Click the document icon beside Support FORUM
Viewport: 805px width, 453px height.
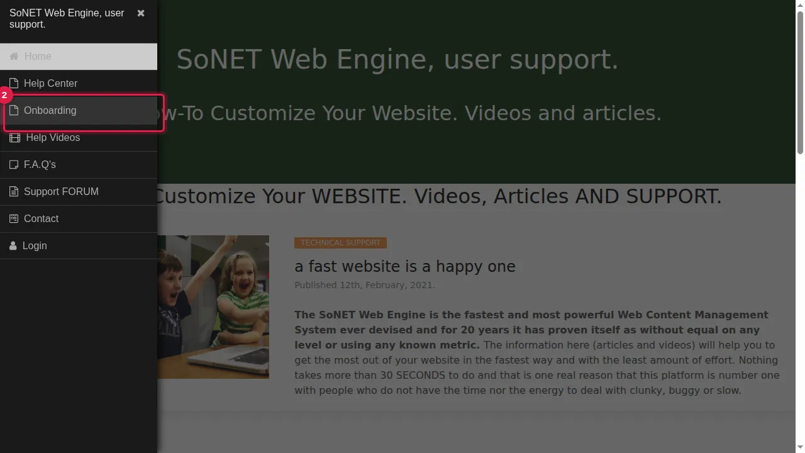[14, 191]
